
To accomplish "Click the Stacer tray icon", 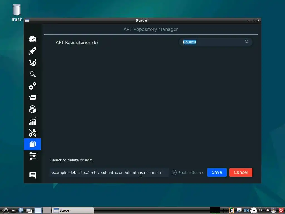I will (254, 210).
